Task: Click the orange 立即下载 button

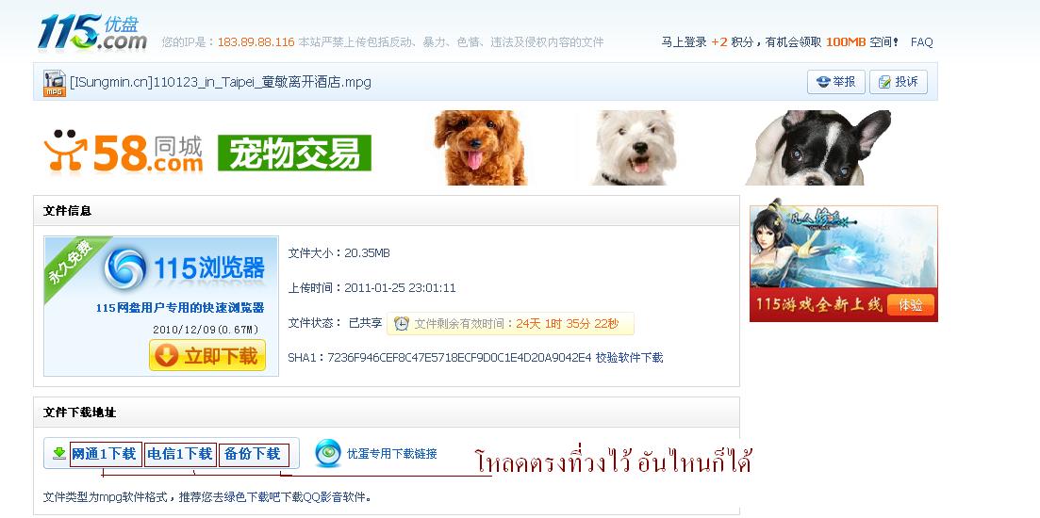Action: [x=206, y=356]
